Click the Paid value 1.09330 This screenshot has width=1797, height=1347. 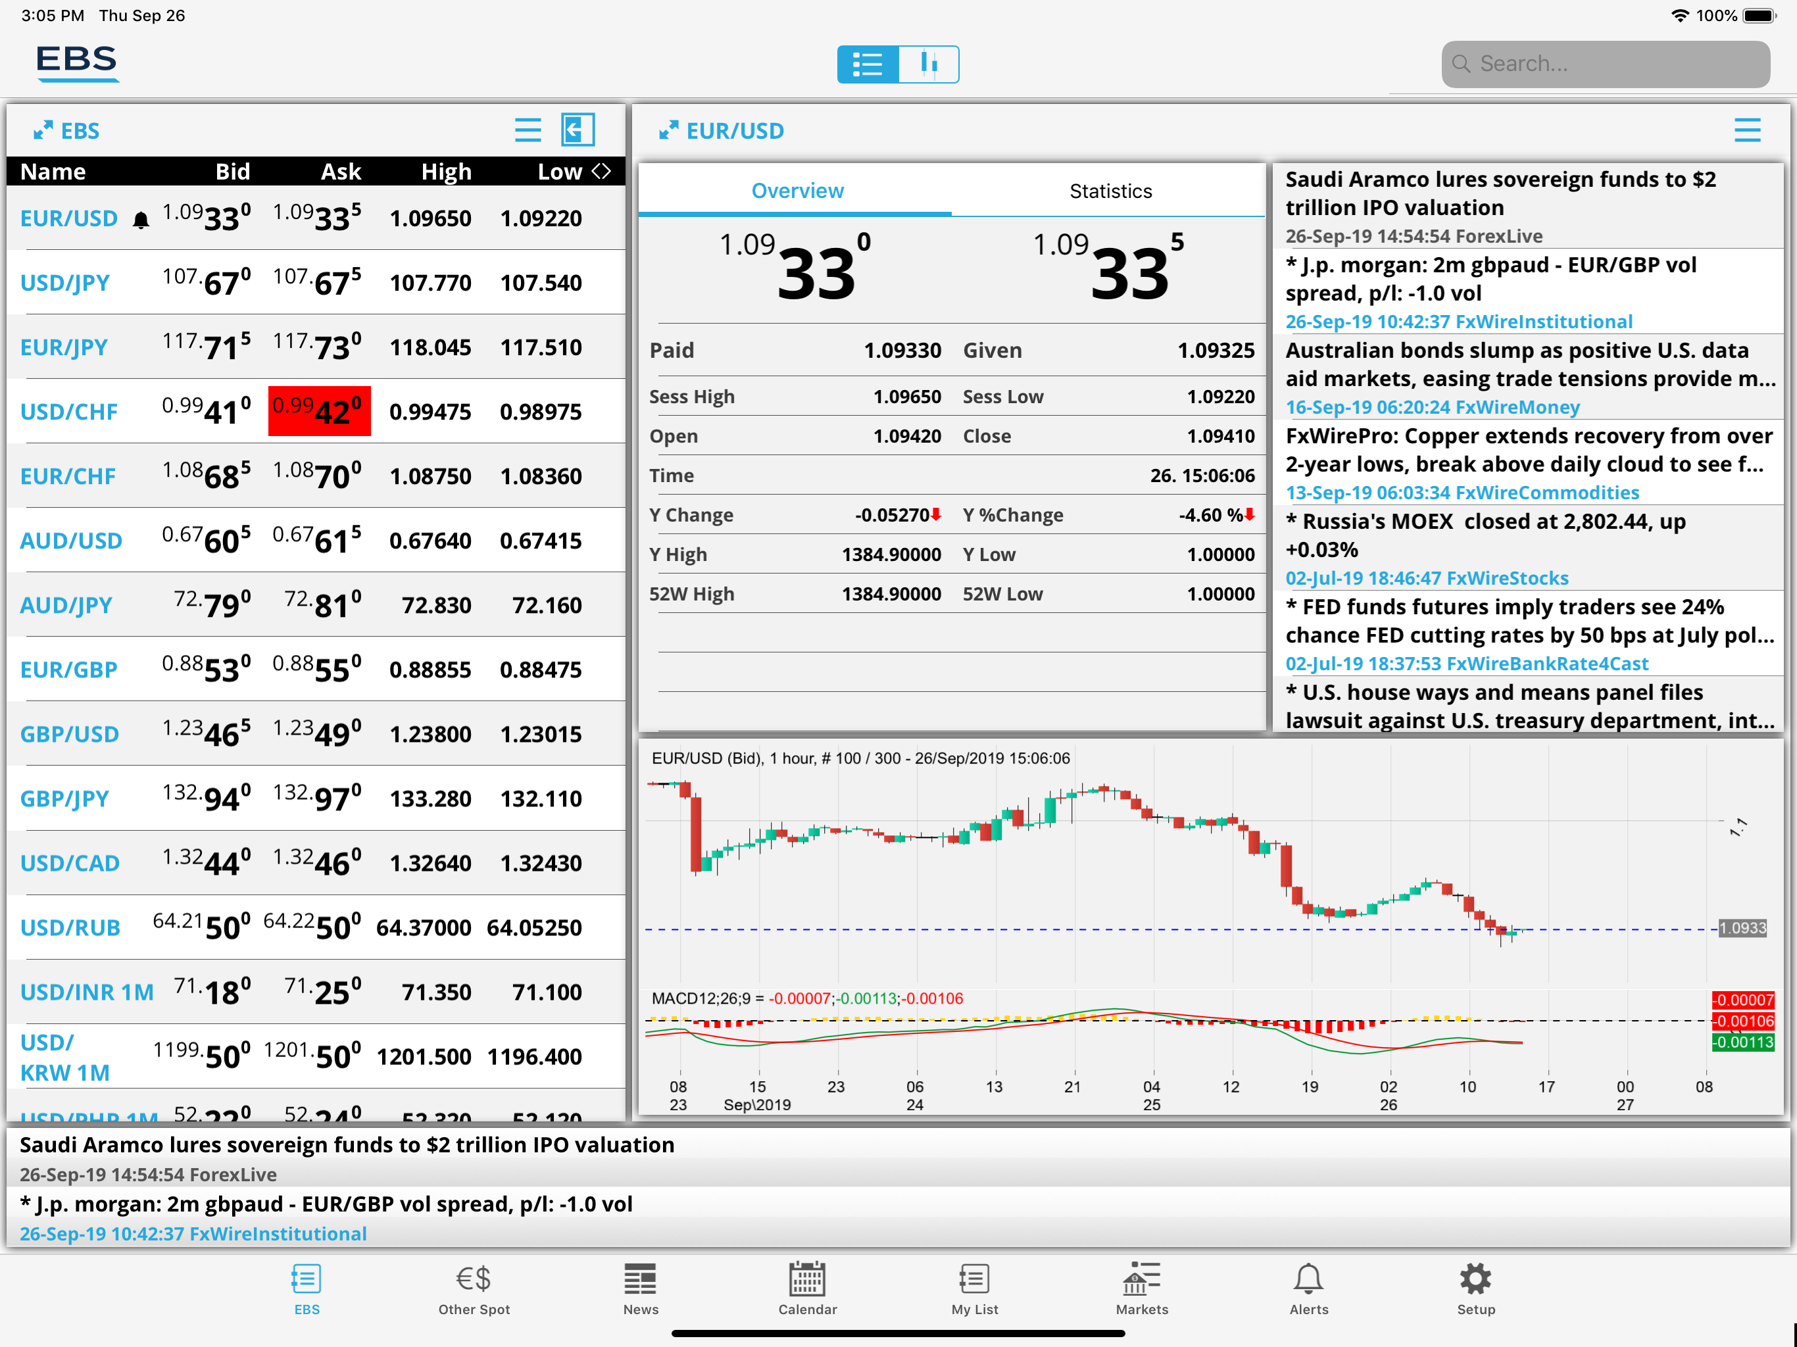[902, 350]
